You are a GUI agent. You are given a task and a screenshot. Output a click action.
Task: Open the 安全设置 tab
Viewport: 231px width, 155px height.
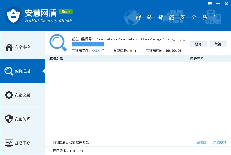pyautogui.click(x=23, y=95)
